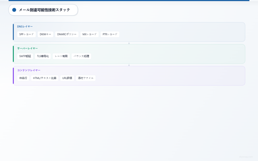Choose the レート制限 chip
Screen dimensions: 258x161
pos(61,56)
